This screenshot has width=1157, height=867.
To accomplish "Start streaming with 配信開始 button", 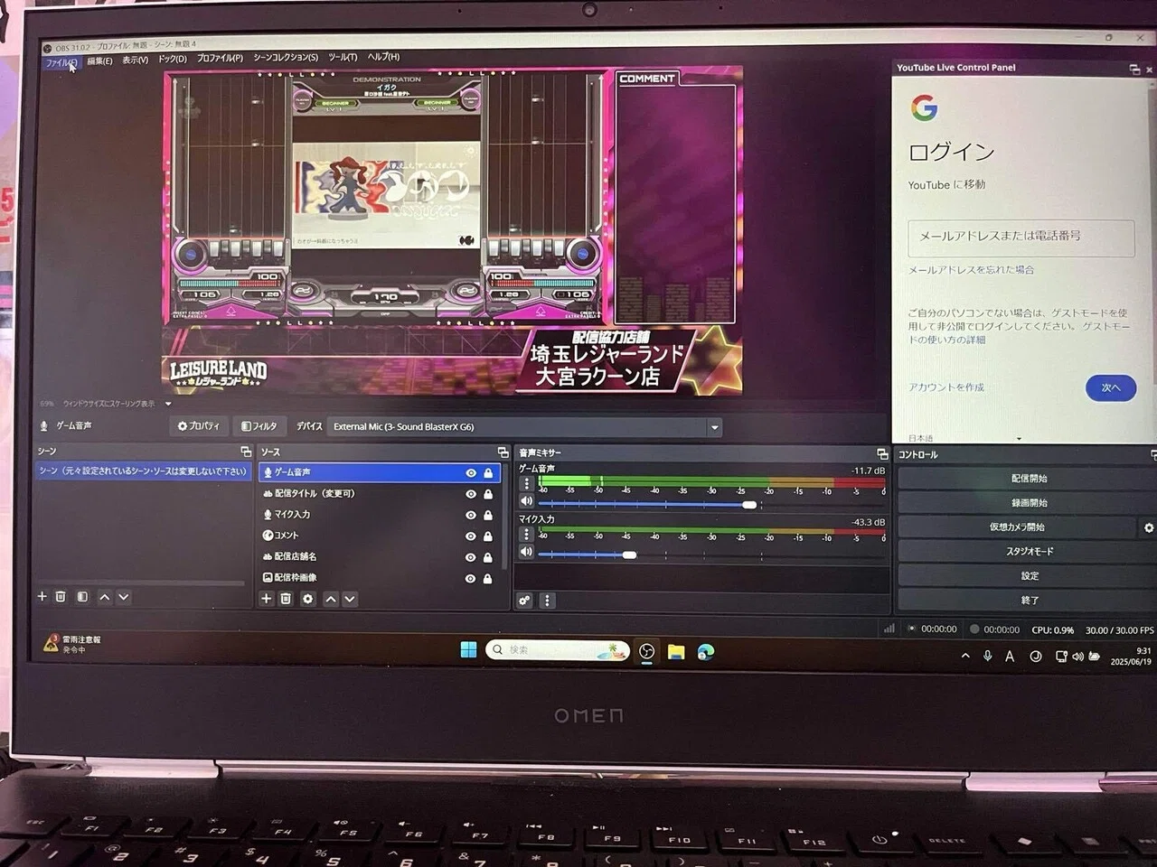I will click(x=1028, y=479).
